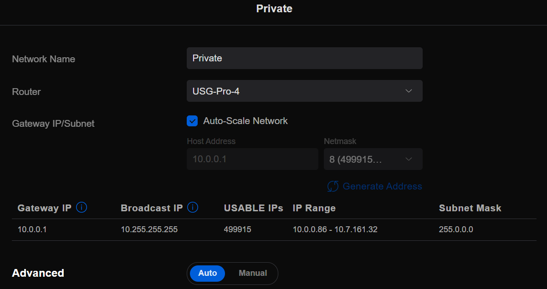The image size is (547, 289).
Task: Switch Advanced mode to Manual
Action: pos(253,273)
